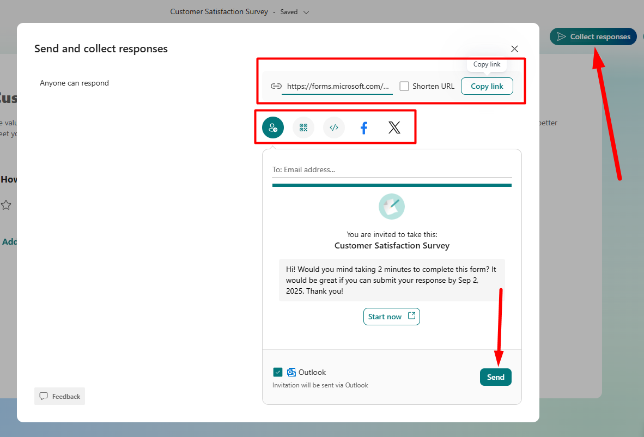This screenshot has width=644, height=437.
Task: Select the email invitation sharing option
Action: pyautogui.click(x=272, y=127)
